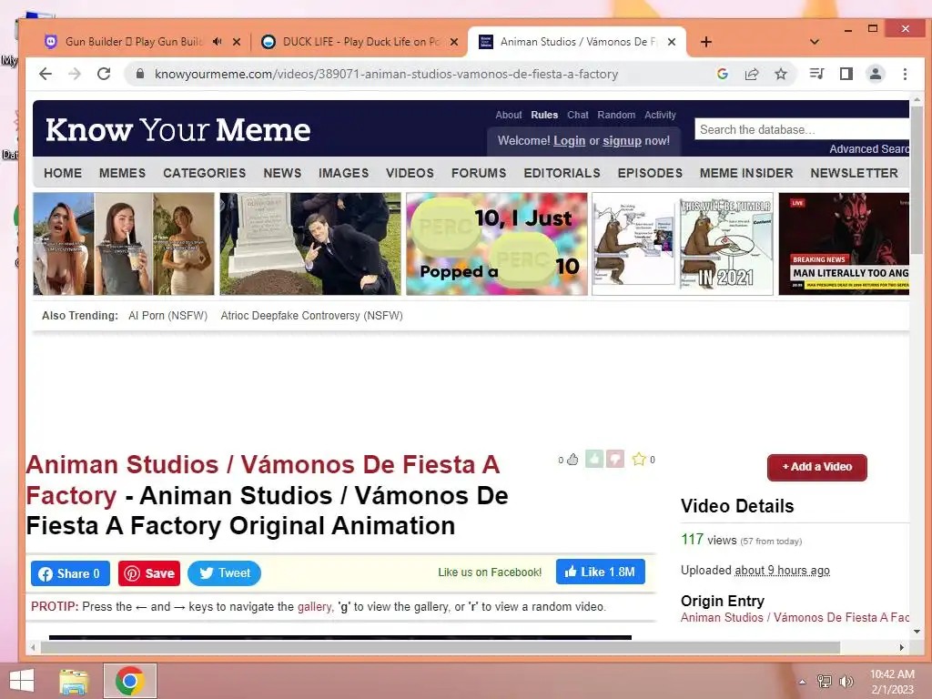Click the Facebook Like 1.8M button
This screenshot has width=932, height=699.
click(601, 572)
